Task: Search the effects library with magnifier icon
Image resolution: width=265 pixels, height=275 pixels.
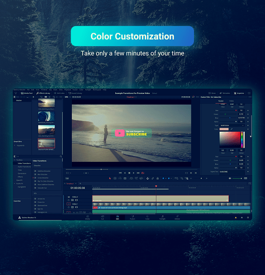Action: click(x=61, y=156)
